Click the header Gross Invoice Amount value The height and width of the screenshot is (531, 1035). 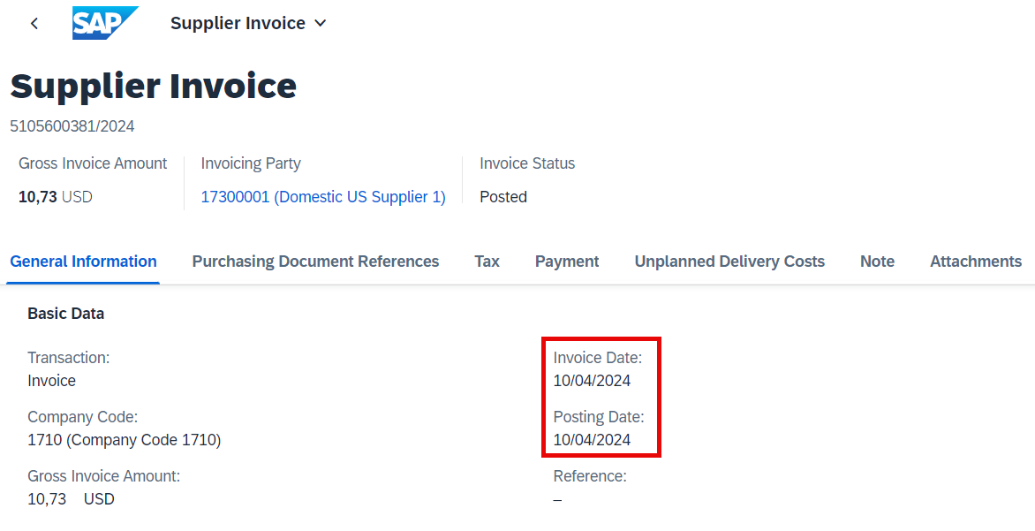(56, 197)
